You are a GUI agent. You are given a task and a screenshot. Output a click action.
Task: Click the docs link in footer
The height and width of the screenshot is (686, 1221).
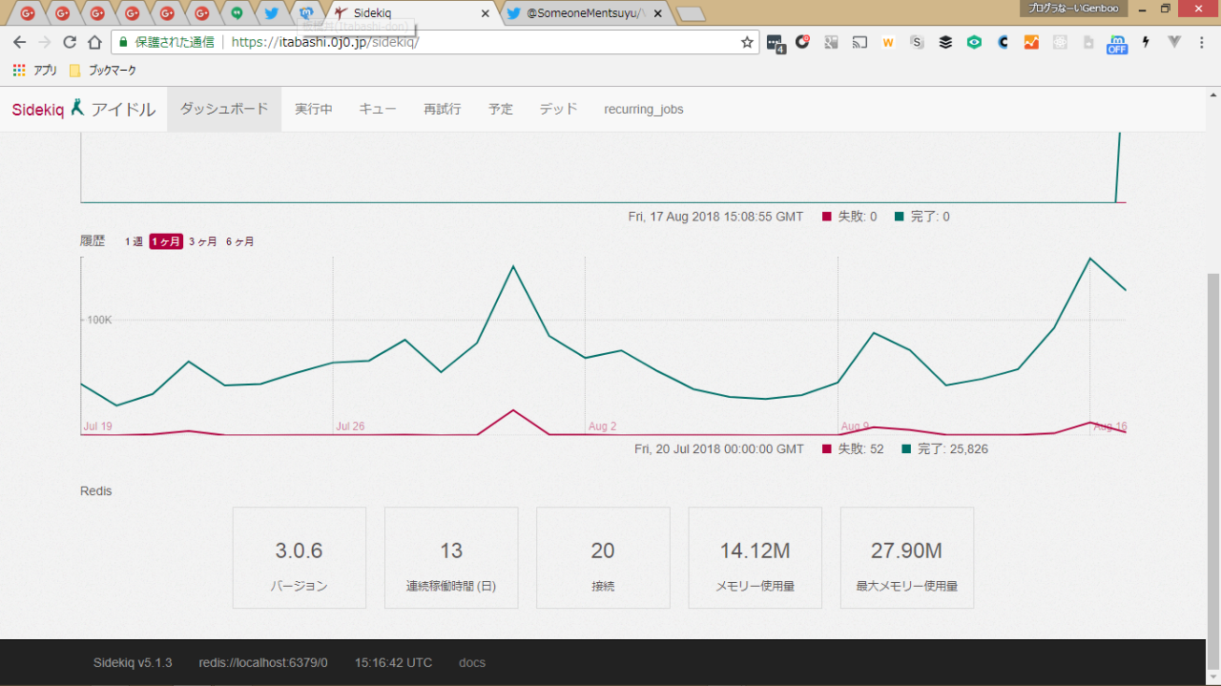472,662
